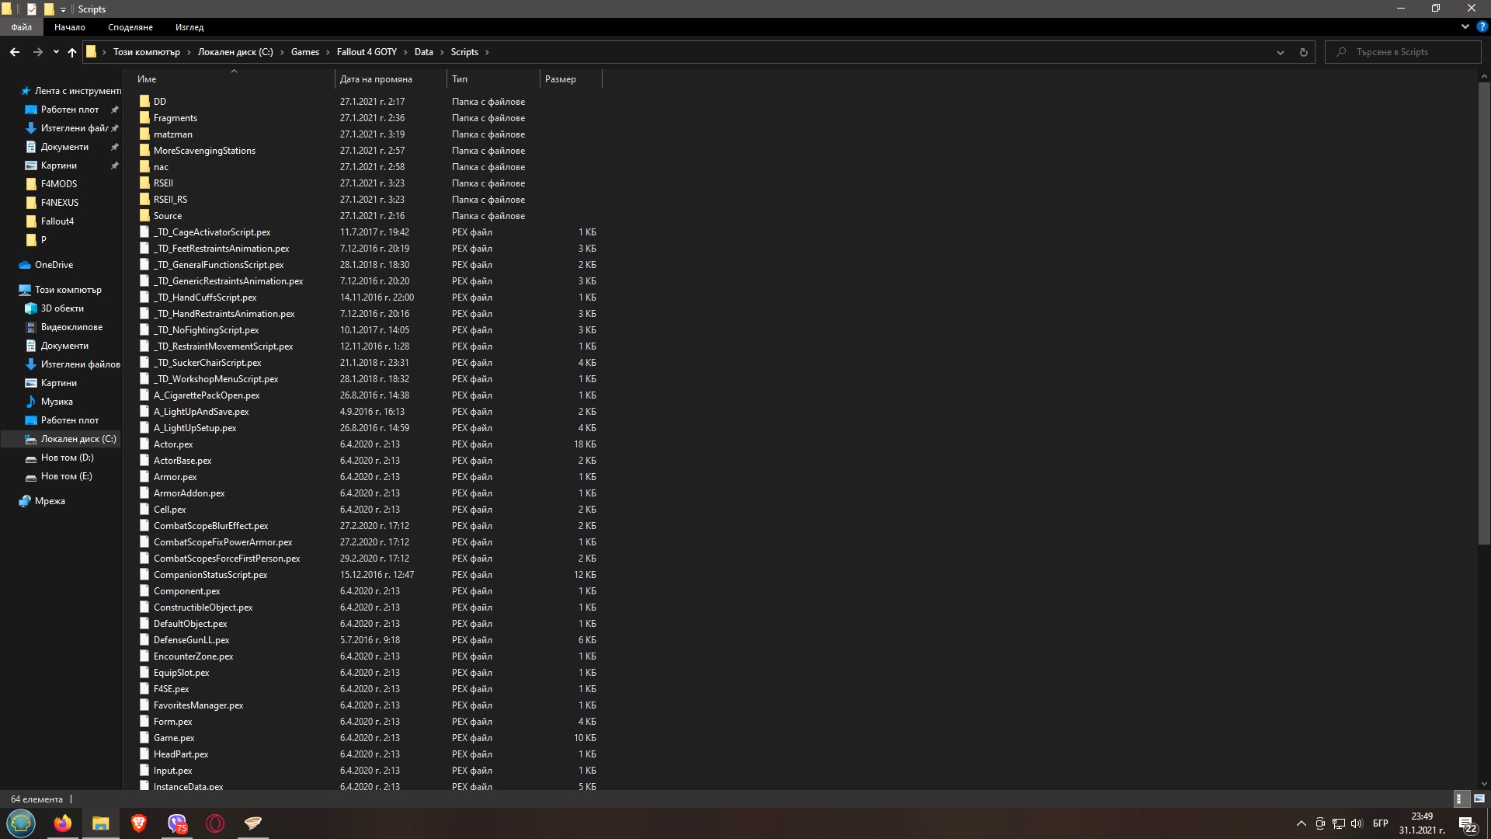
Task: Show hidden tray icons chevron
Action: pyautogui.click(x=1301, y=823)
